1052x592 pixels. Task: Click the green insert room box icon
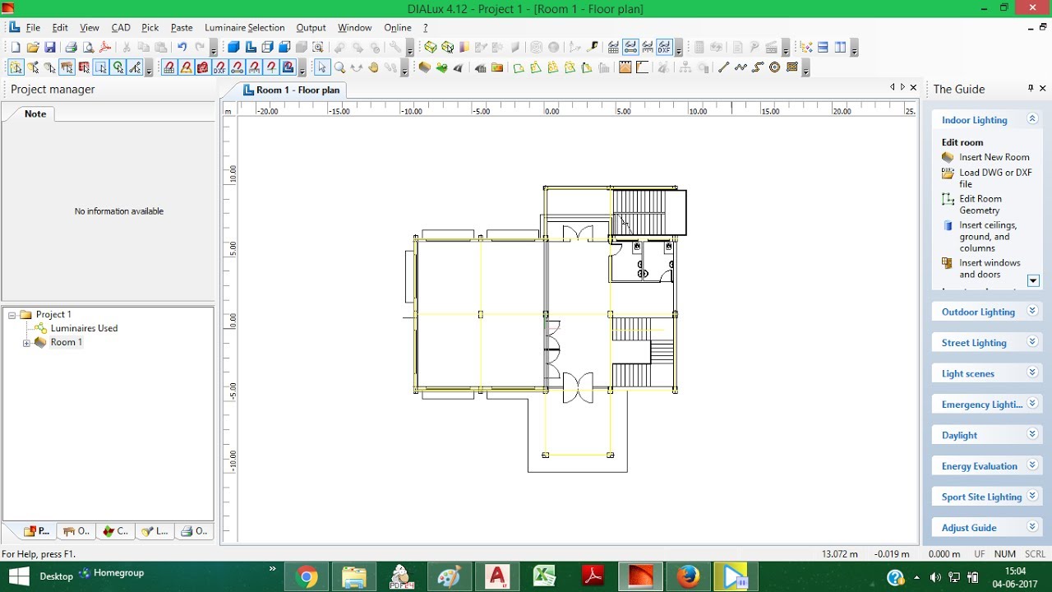tap(430, 48)
